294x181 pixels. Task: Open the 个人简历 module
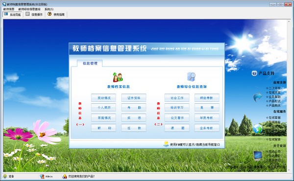click(x=104, y=108)
